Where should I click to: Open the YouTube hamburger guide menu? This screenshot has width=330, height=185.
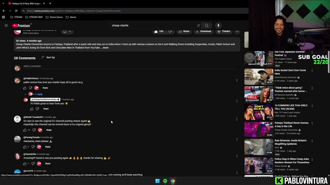click(6, 25)
